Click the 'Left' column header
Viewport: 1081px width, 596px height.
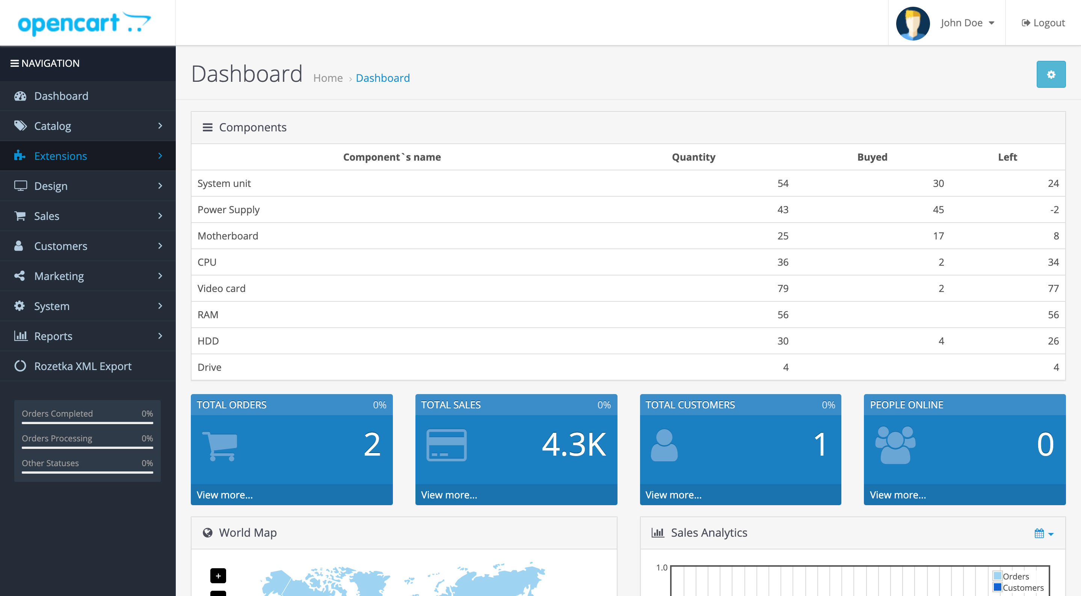click(1007, 157)
